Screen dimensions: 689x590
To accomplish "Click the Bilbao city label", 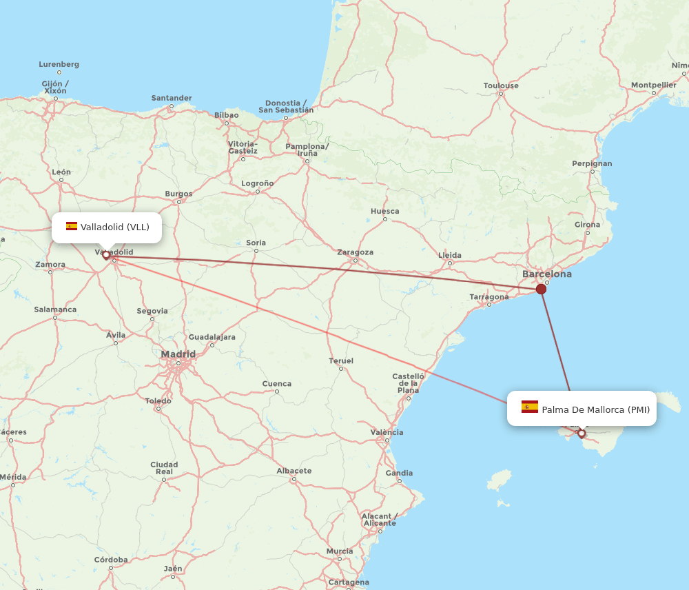I will pyautogui.click(x=226, y=114).
